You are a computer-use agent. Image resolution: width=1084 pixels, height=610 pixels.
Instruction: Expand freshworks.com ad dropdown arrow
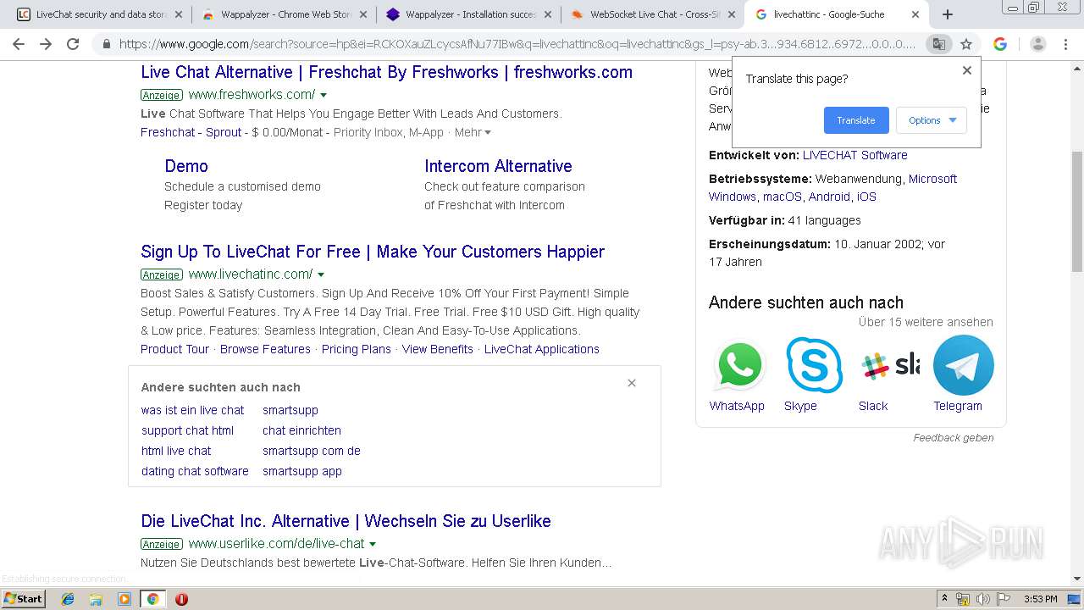pos(324,95)
